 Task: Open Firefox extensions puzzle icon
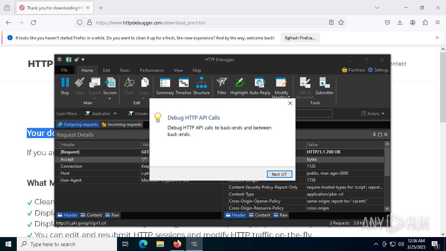[x=425, y=23]
